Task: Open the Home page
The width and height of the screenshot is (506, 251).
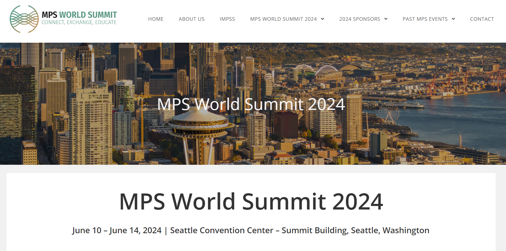Action: (x=156, y=19)
